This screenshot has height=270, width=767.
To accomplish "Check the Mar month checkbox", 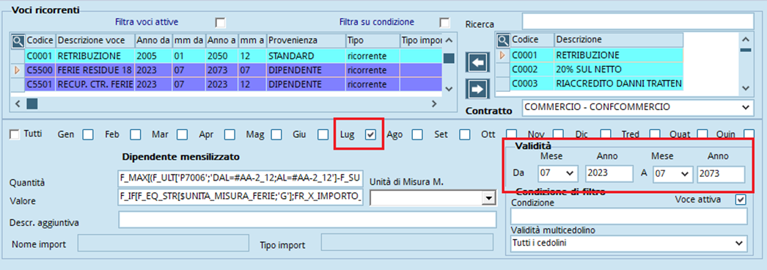I will (x=182, y=134).
